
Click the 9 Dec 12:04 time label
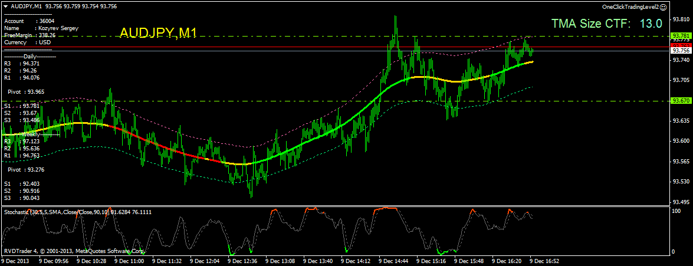click(x=205, y=262)
